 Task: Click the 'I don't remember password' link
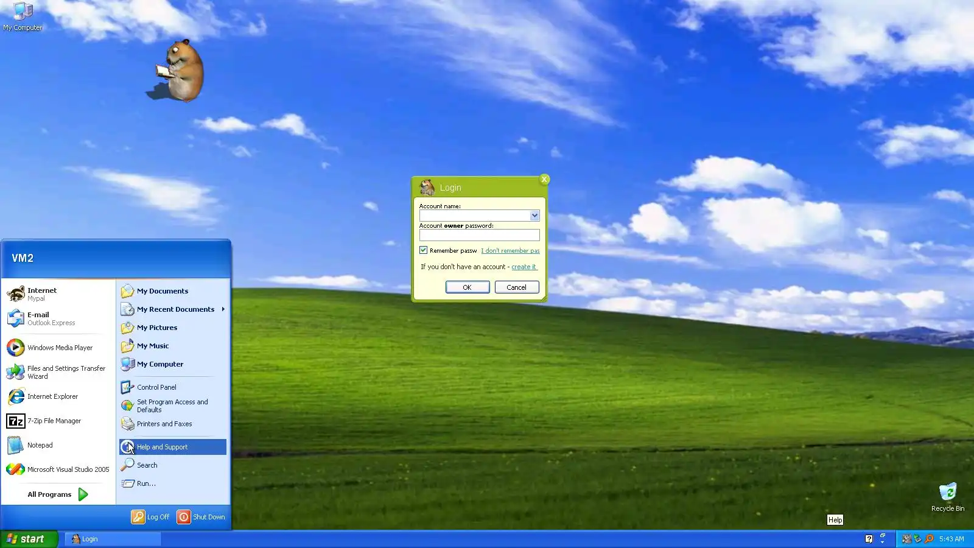[x=510, y=251]
